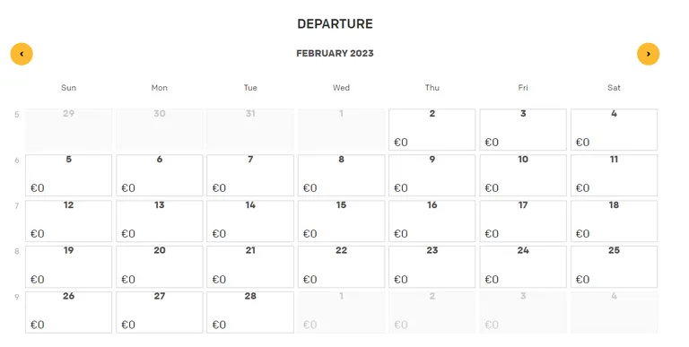Click the February 27 cell
The height and width of the screenshot is (347, 689).
point(160,312)
